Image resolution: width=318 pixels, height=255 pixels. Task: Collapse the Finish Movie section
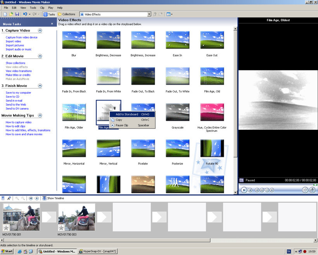pyautogui.click(x=40, y=86)
